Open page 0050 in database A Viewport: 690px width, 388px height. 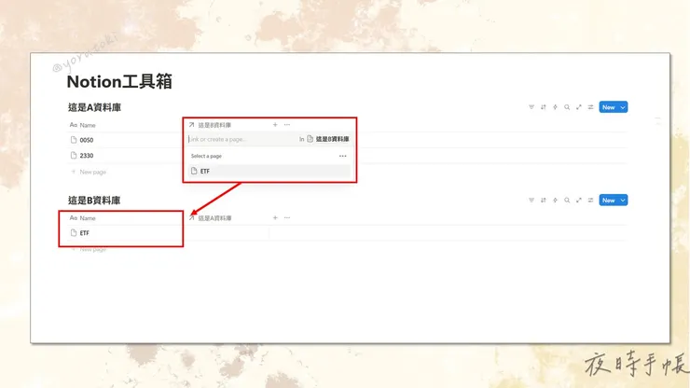86,140
